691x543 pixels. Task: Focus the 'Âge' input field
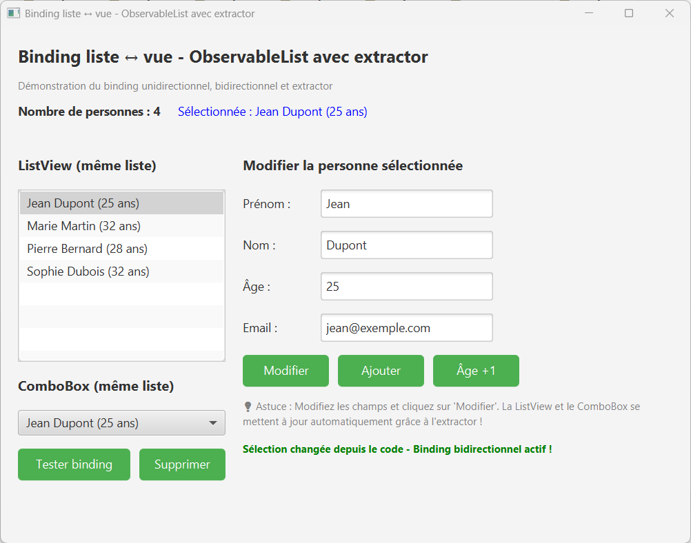click(406, 286)
